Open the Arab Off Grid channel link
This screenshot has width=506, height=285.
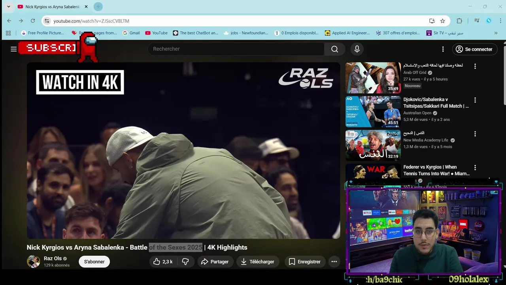[x=415, y=72]
